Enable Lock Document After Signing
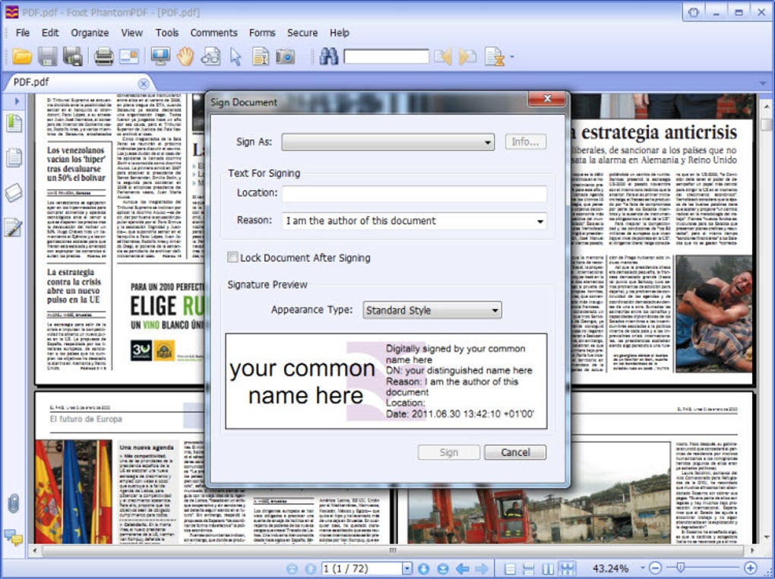The height and width of the screenshot is (579, 775). (233, 258)
